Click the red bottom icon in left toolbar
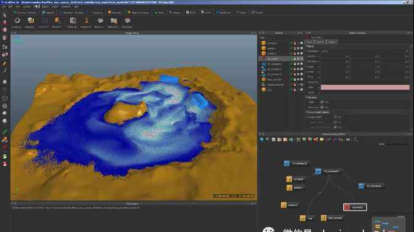Image resolution: width=414 pixels, height=232 pixels. click(5, 164)
